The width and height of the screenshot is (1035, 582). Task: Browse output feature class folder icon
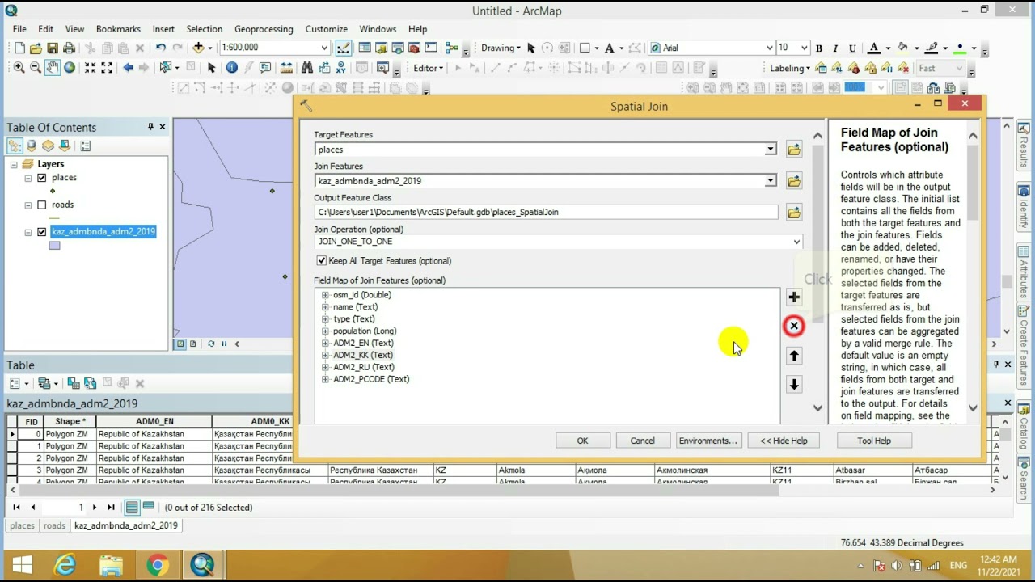pos(794,213)
